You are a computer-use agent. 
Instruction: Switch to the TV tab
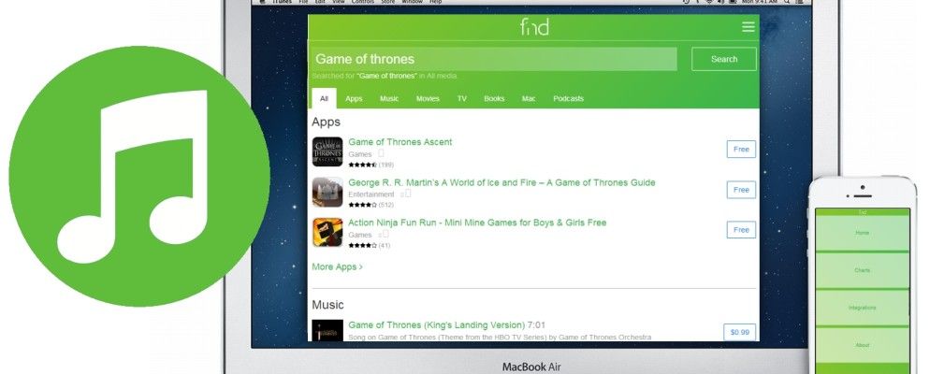click(461, 98)
